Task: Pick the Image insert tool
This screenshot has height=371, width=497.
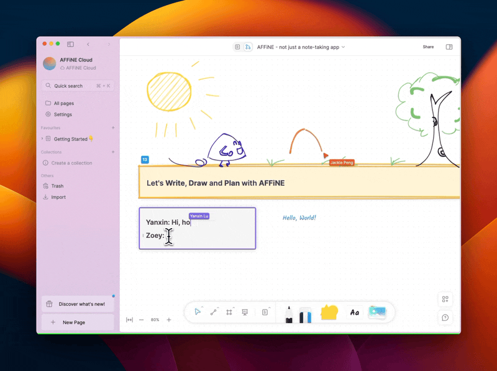Action: click(x=377, y=312)
